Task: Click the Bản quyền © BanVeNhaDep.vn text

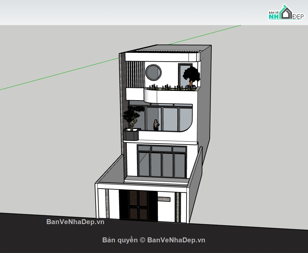Action: pos(154,240)
